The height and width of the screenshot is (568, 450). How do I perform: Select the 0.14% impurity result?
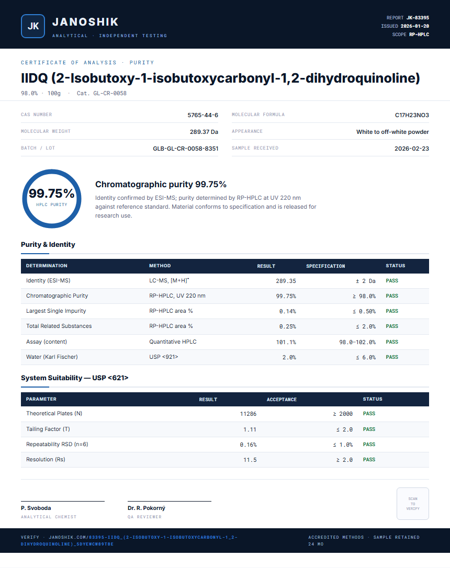(x=288, y=311)
